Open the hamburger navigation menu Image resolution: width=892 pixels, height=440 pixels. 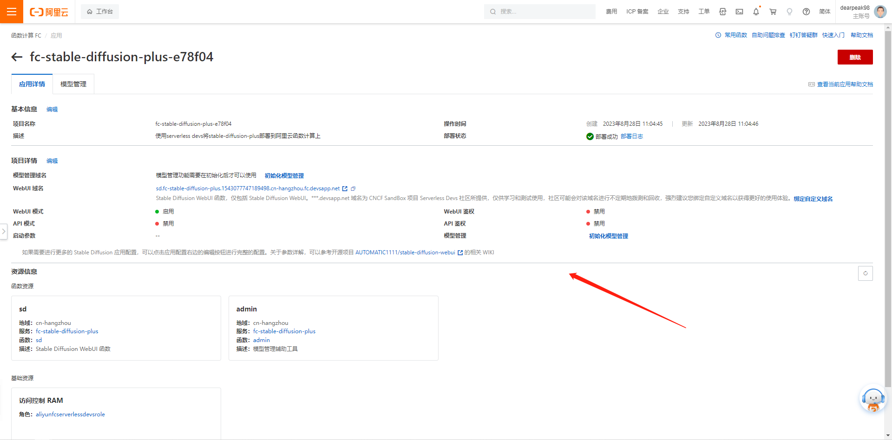click(12, 12)
